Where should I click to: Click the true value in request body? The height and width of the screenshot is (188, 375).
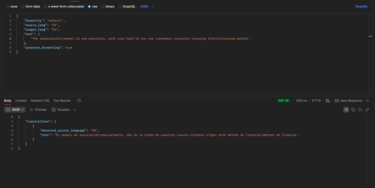pyautogui.click(x=69, y=48)
